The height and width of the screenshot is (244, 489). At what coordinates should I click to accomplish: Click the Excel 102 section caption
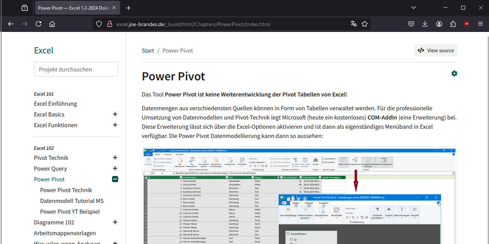(x=44, y=148)
